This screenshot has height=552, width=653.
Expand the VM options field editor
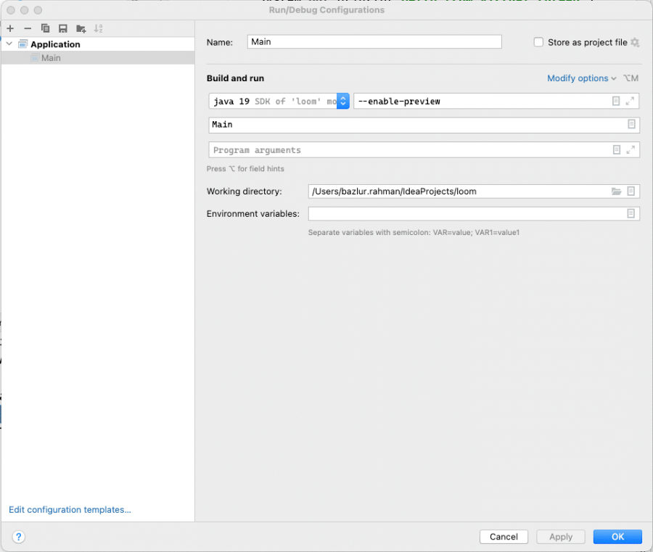click(630, 101)
